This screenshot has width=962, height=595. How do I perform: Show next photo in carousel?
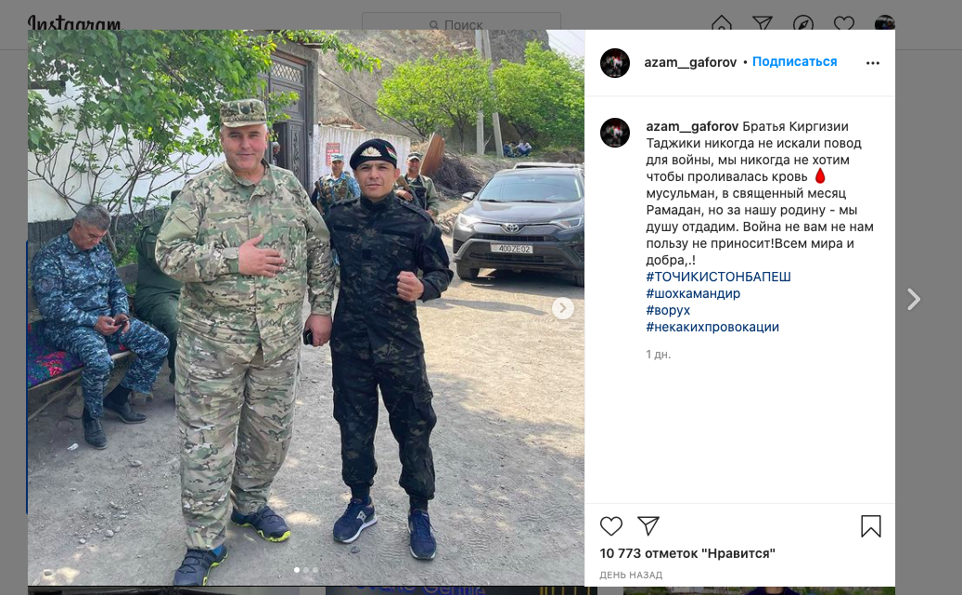562,308
